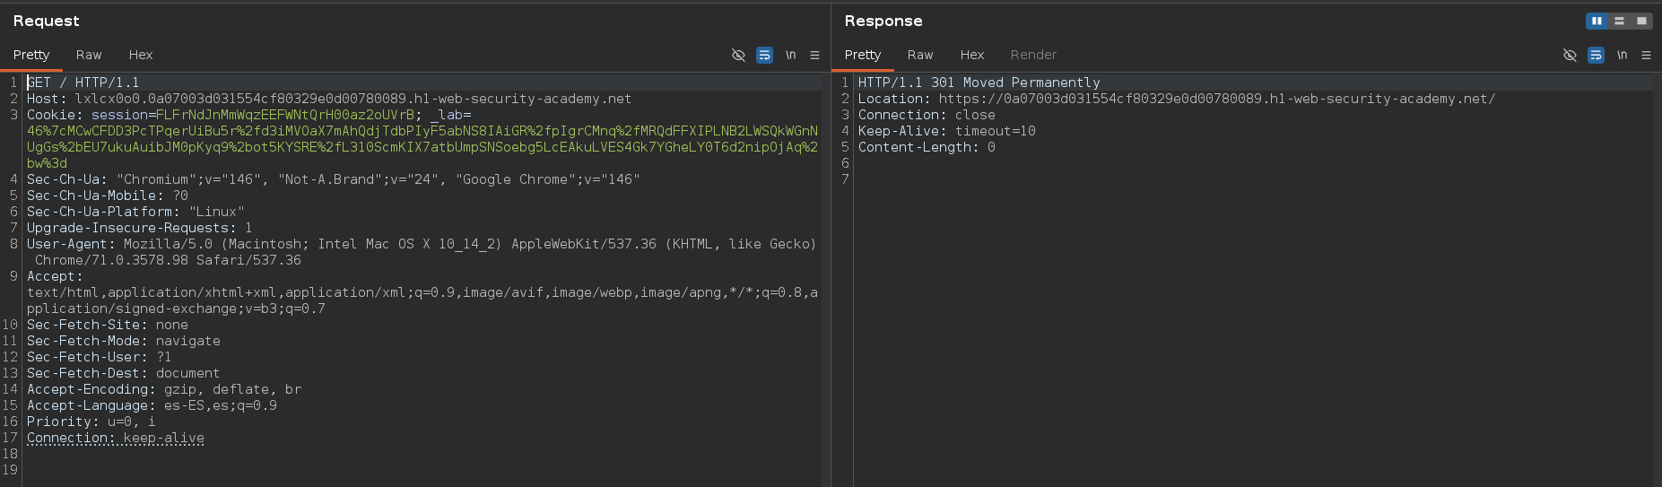1662x487 pixels.
Task: Show non-printable characters in Request
Action: tap(790, 55)
